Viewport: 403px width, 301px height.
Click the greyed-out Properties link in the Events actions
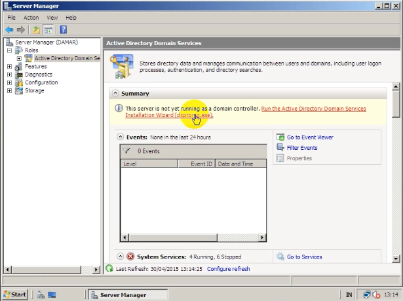point(299,158)
